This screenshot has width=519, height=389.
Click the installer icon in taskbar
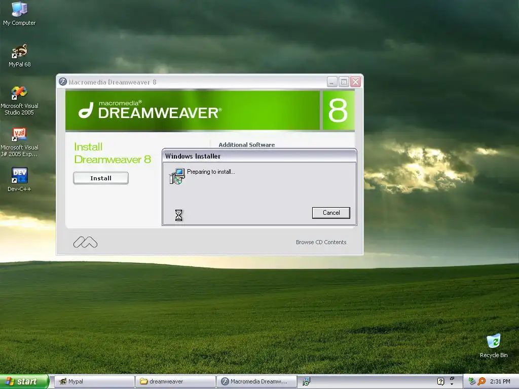point(306,381)
